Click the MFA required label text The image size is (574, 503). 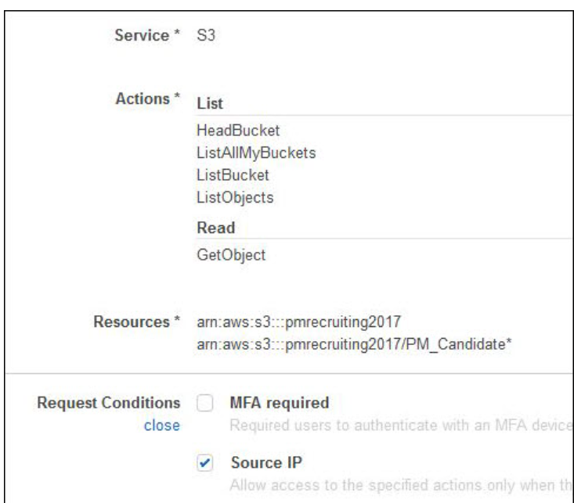point(279,403)
